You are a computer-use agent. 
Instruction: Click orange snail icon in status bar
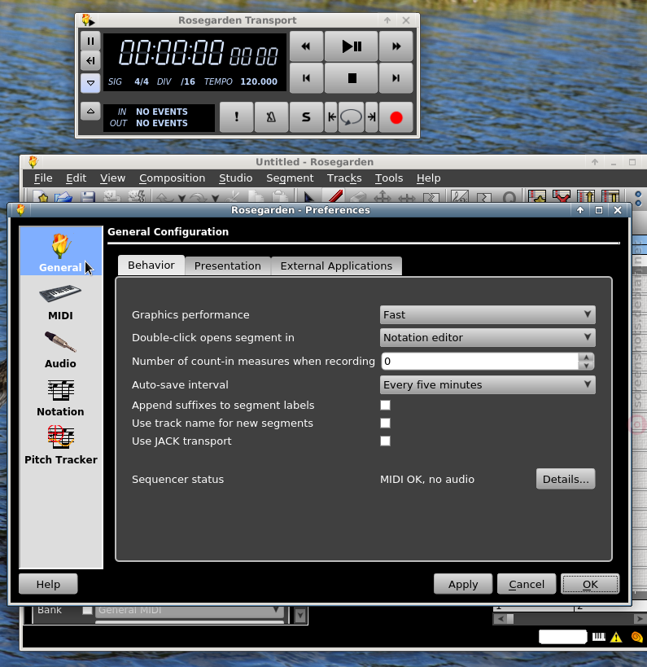click(x=636, y=637)
